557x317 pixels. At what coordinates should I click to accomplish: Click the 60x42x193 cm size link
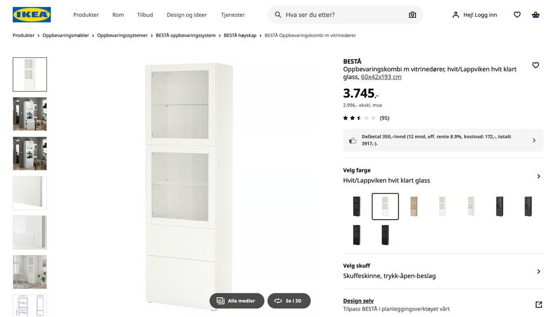point(381,77)
